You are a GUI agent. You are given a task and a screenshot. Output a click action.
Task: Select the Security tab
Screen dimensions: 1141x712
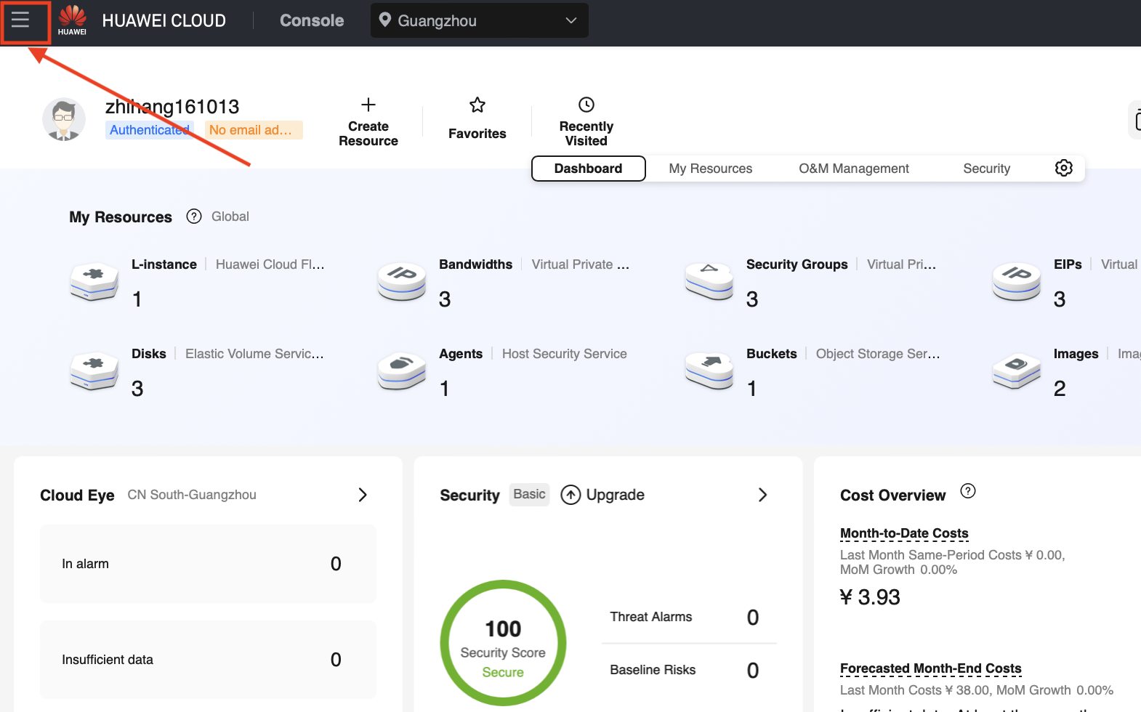click(986, 169)
